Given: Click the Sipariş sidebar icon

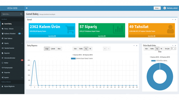Looking at the screenshot, I should [3, 43].
